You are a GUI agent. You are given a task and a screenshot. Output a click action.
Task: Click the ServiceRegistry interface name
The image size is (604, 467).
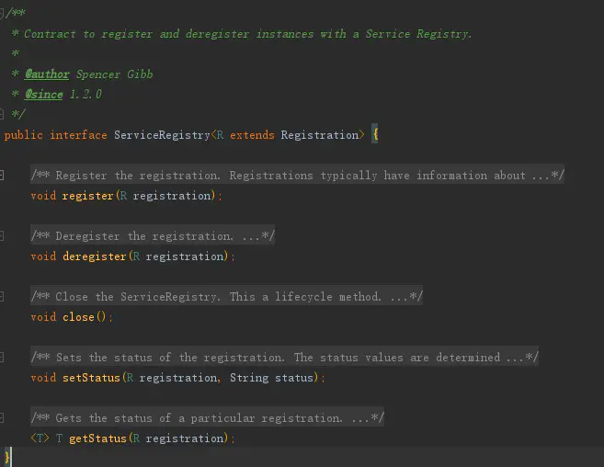pyautogui.click(x=162, y=135)
